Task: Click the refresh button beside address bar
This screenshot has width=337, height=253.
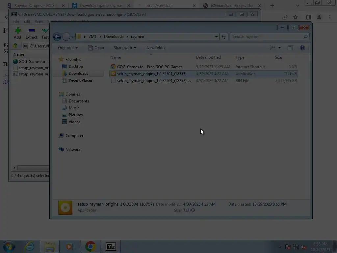Action: (224, 37)
